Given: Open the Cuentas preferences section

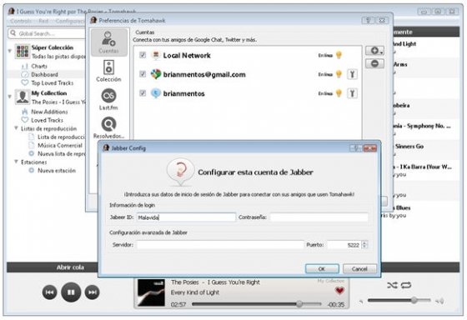Looking at the screenshot, I should click(x=108, y=42).
